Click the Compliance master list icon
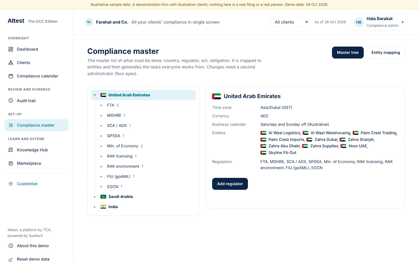 pyautogui.click(x=11, y=125)
